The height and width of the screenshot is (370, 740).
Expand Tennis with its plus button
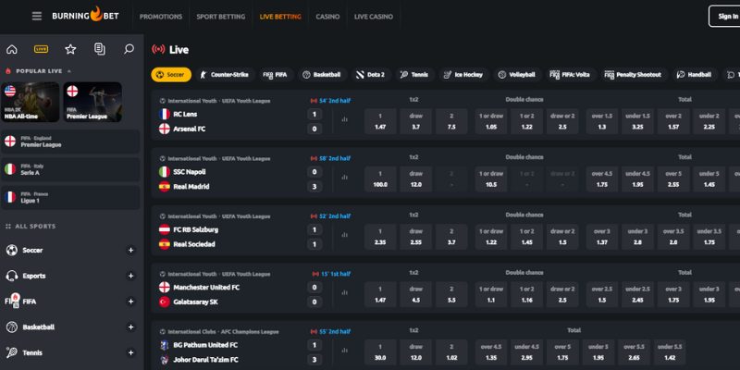pos(131,352)
